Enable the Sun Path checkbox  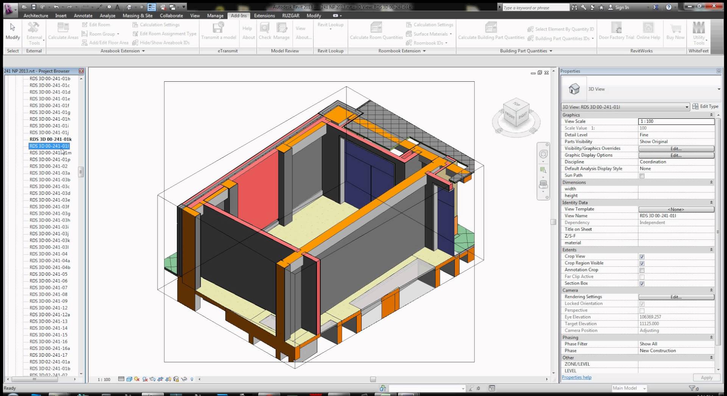coord(642,175)
